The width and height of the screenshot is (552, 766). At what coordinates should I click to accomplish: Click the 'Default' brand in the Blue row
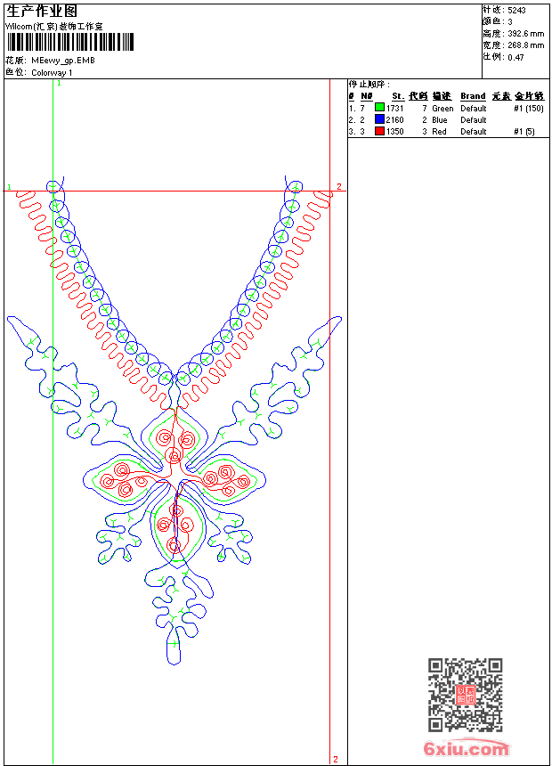click(x=474, y=119)
